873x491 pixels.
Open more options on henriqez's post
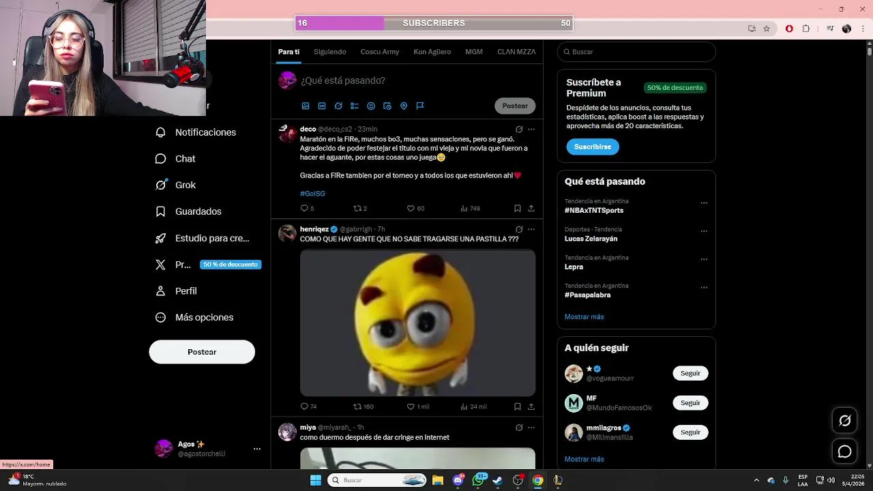tap(531, 229)
